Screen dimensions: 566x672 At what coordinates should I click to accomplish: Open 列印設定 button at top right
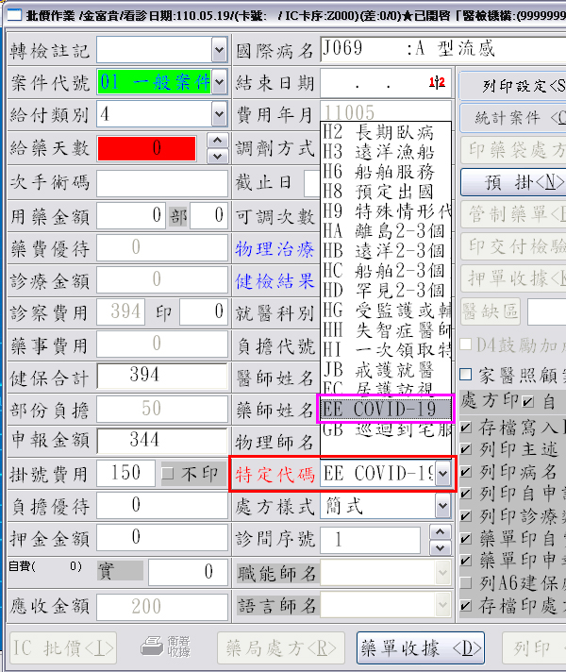(512, 86)
